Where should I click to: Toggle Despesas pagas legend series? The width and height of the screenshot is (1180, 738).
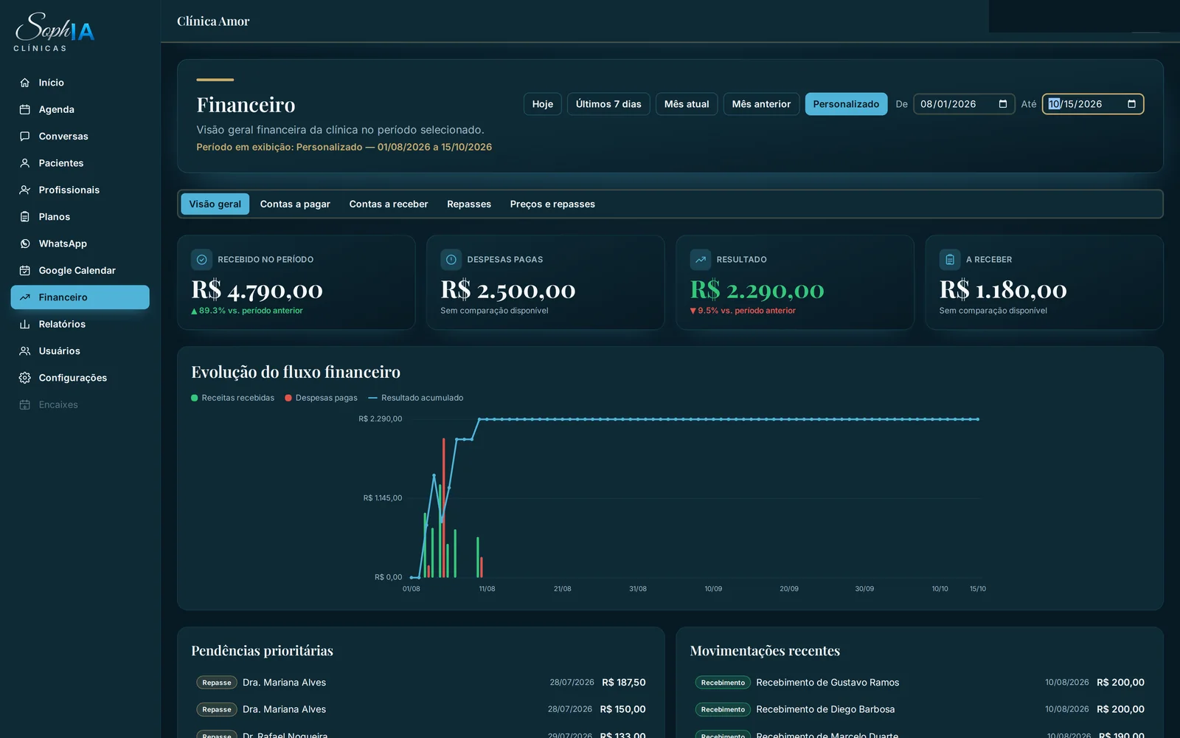[x=321, y=398]
